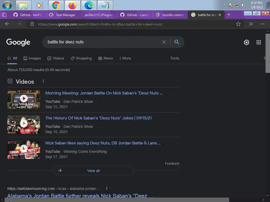
Task: Open the notepad app in taskbar
Action: coord(105,5)
